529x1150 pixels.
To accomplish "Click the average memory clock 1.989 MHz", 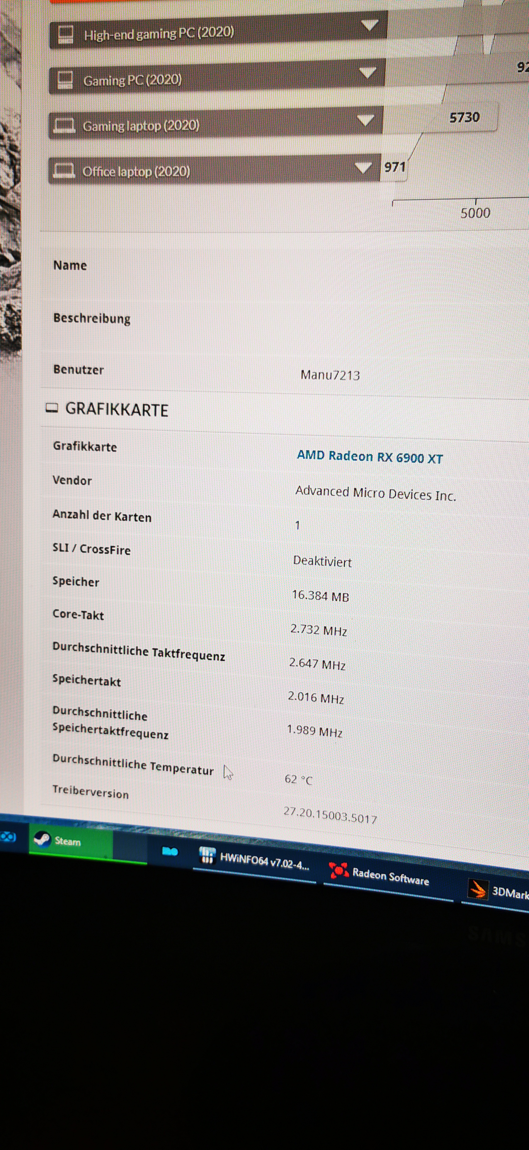I will coord(315,731).
